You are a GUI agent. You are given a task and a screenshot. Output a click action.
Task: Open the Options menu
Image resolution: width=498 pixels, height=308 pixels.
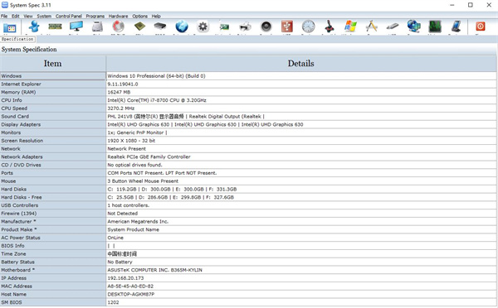[139, 16]
